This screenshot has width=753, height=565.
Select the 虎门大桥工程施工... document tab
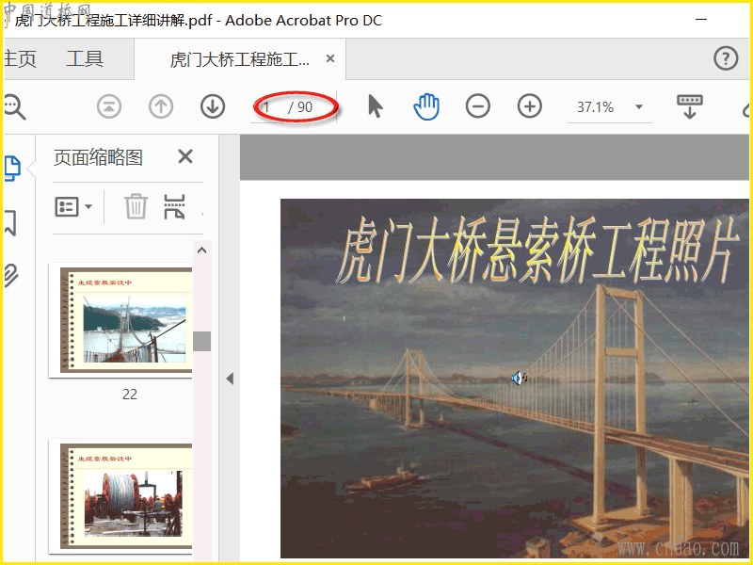point(239,59)
